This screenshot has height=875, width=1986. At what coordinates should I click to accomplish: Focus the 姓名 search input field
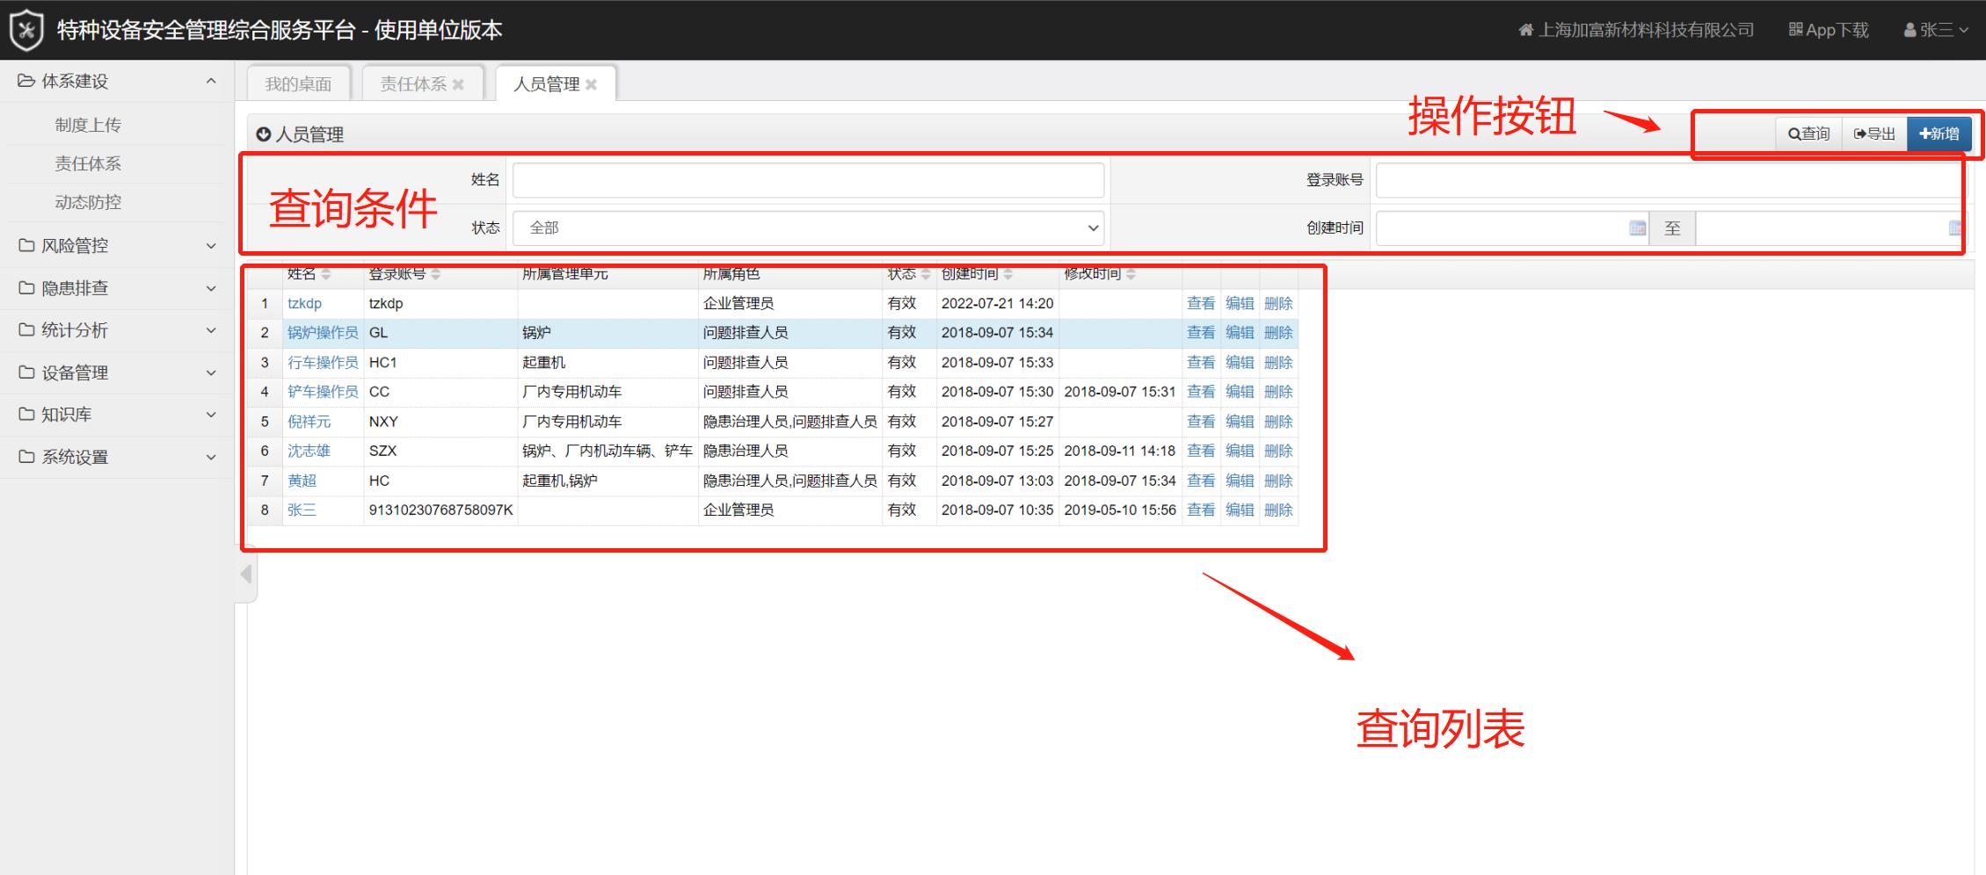(x=808, y=180)
